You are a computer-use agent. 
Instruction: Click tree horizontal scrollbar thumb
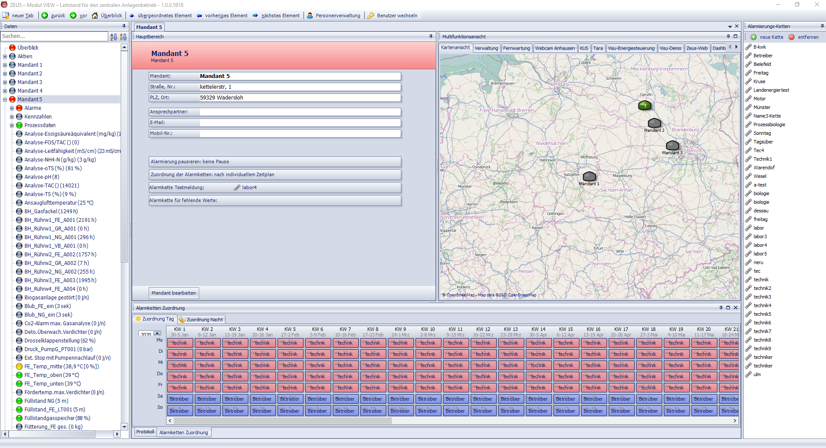pyautogui.click(x=52, y=434)
